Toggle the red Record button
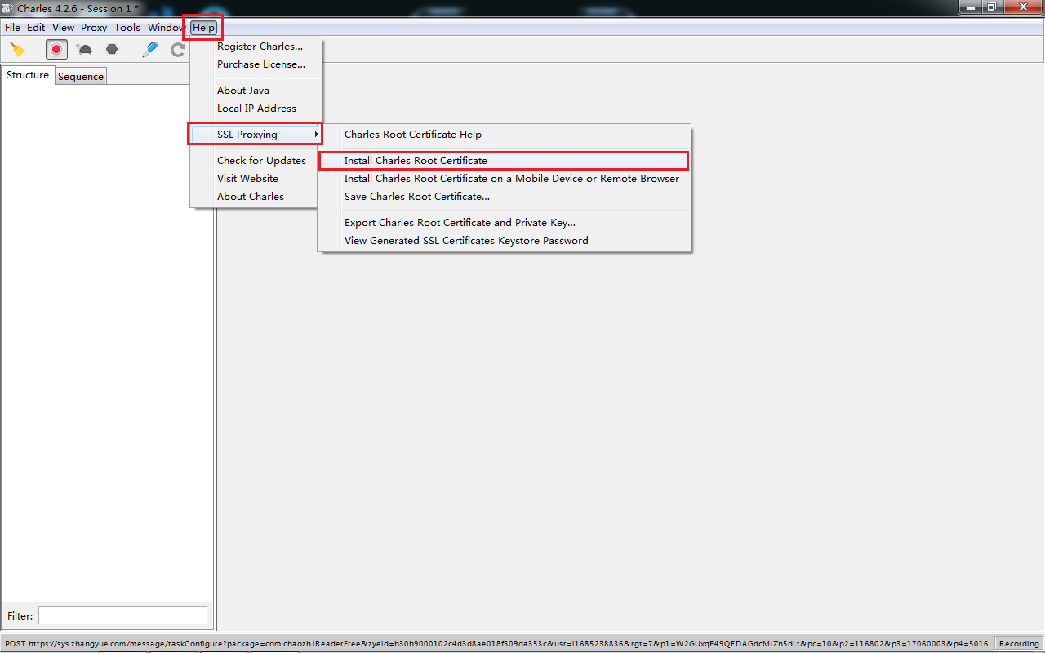 (x=56, y=50)
